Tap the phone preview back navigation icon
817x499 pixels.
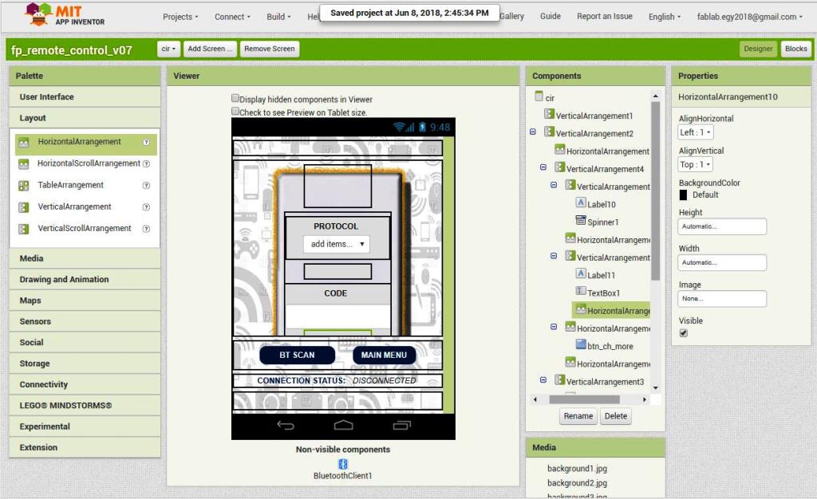[286, 426]
